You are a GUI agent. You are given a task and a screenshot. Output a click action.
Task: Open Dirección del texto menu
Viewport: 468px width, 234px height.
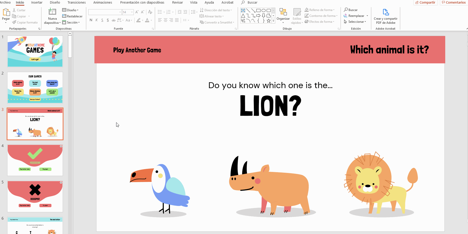pyautogui.click(x=216, y=10)
